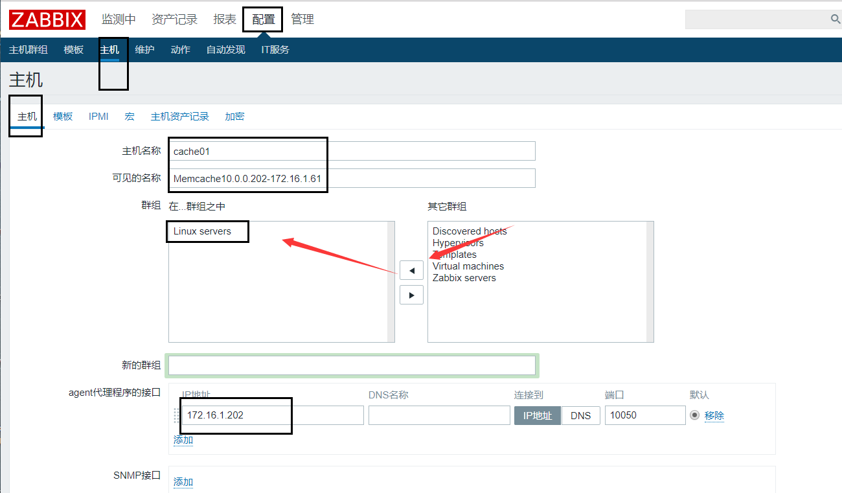The width and height of the screenshot is (842, 493).
Task: Switch to the 主机 form tab
Action: click(27, 117)
